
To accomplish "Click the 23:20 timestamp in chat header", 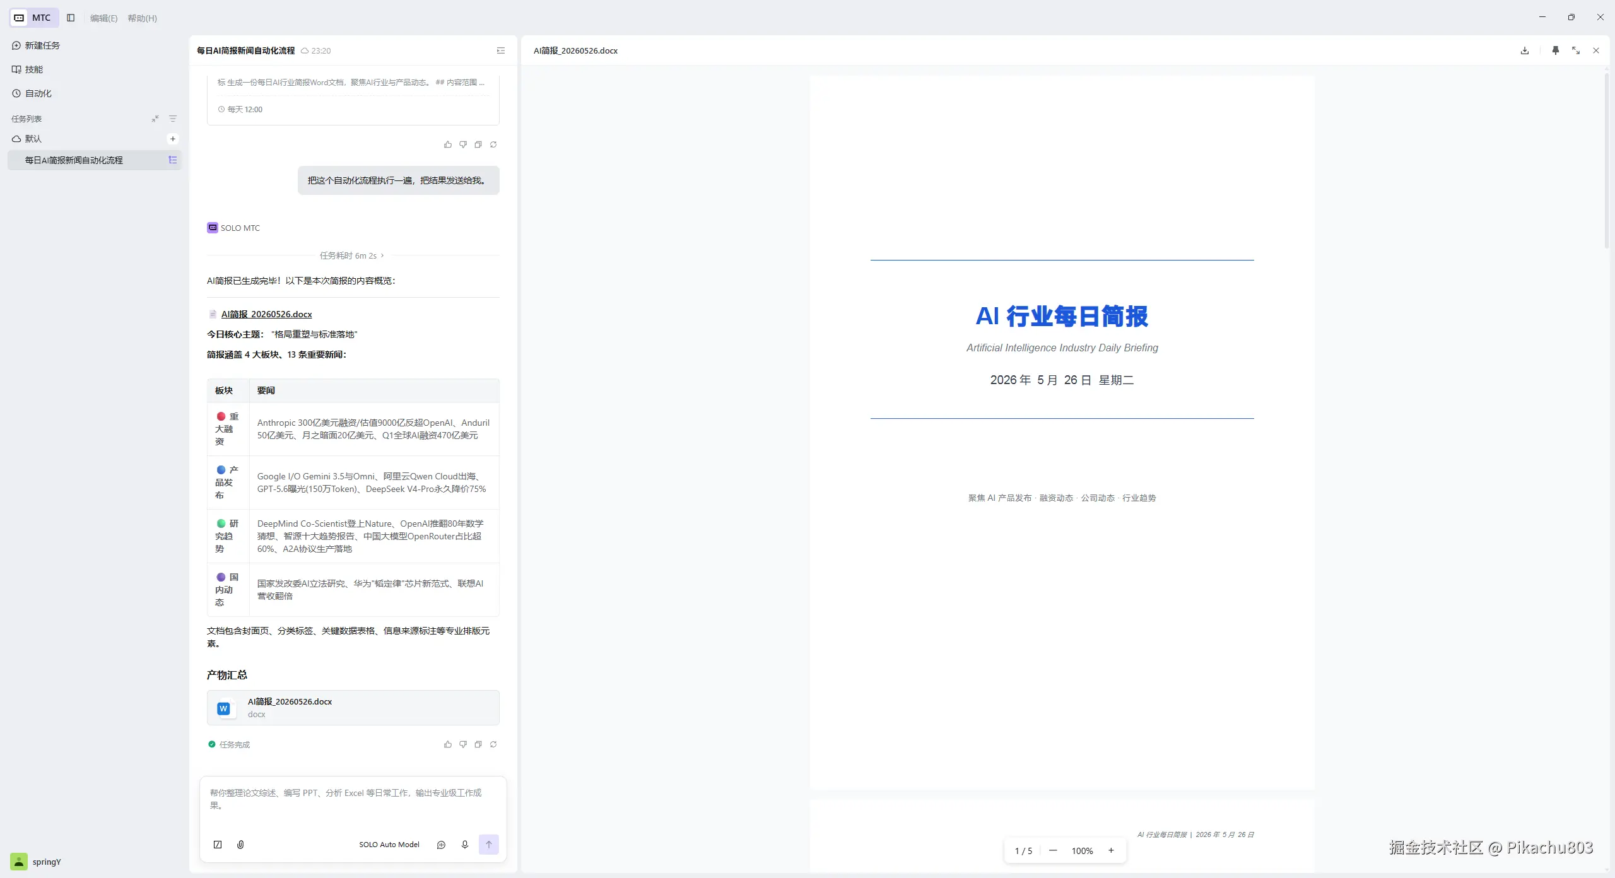I will 321,50.
